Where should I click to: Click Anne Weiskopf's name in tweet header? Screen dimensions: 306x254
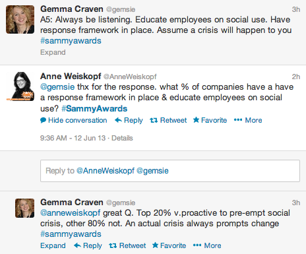click(71, 77)
